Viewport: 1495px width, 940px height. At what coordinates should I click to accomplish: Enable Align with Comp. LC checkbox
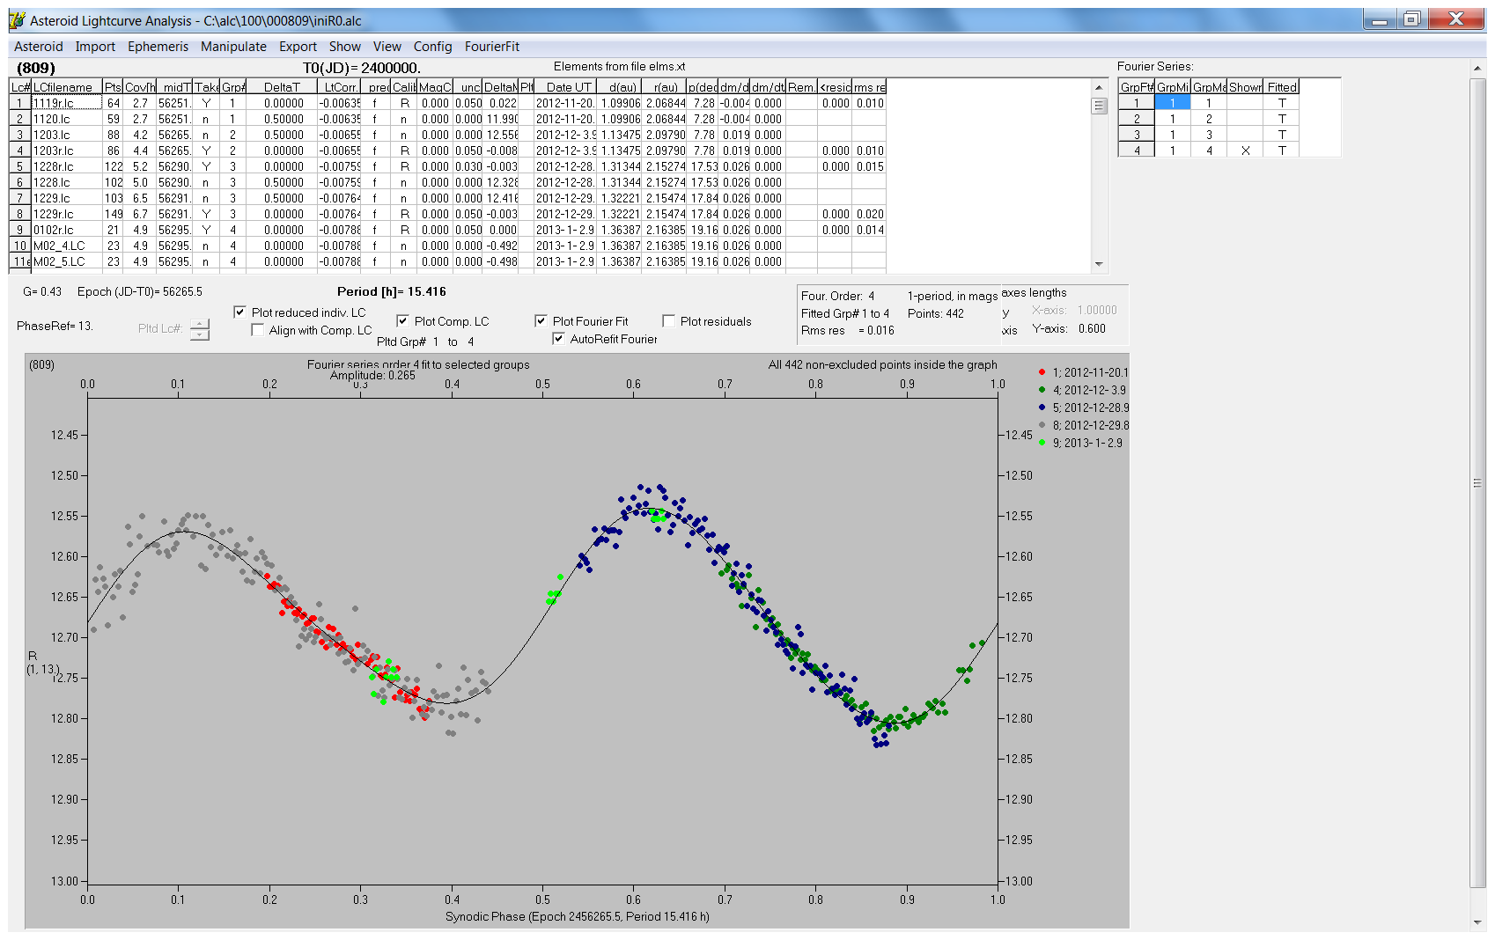[x=257, y=330]
